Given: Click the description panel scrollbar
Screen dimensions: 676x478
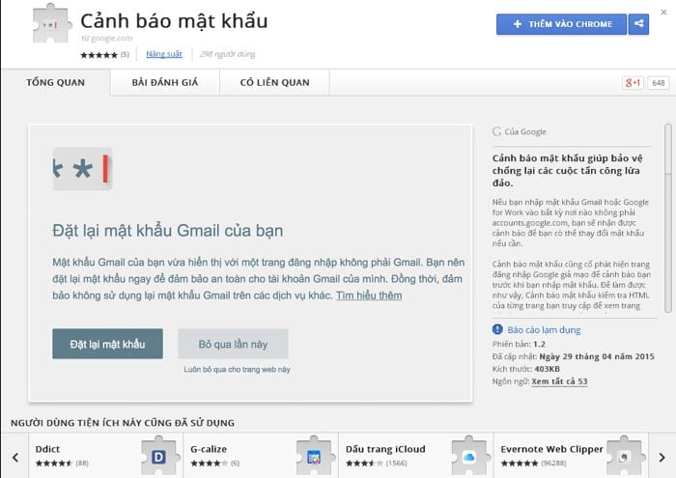Looking at the screenshot, I should pos(667,222).
